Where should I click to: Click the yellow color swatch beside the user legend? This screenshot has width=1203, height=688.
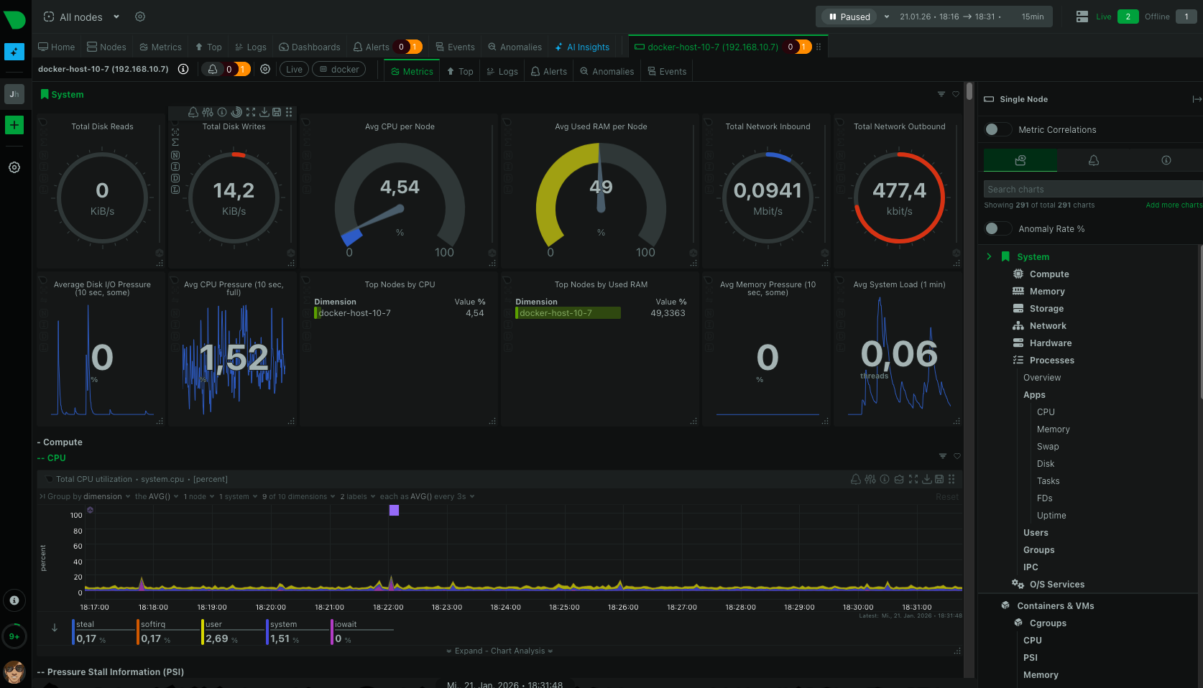201,631
